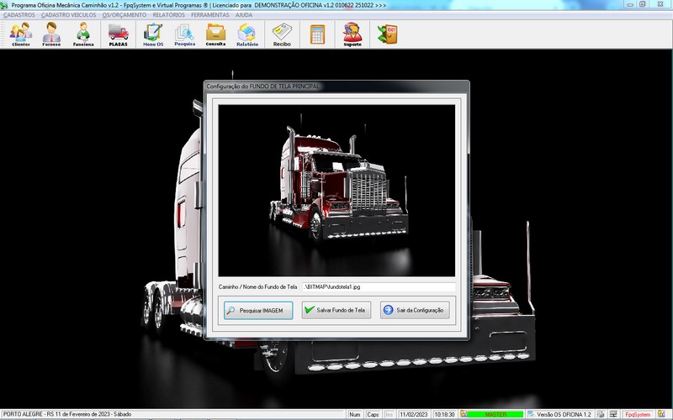Click the truck preview image in dialog
This screenshot has height=420, width=673.
point(336,191)
